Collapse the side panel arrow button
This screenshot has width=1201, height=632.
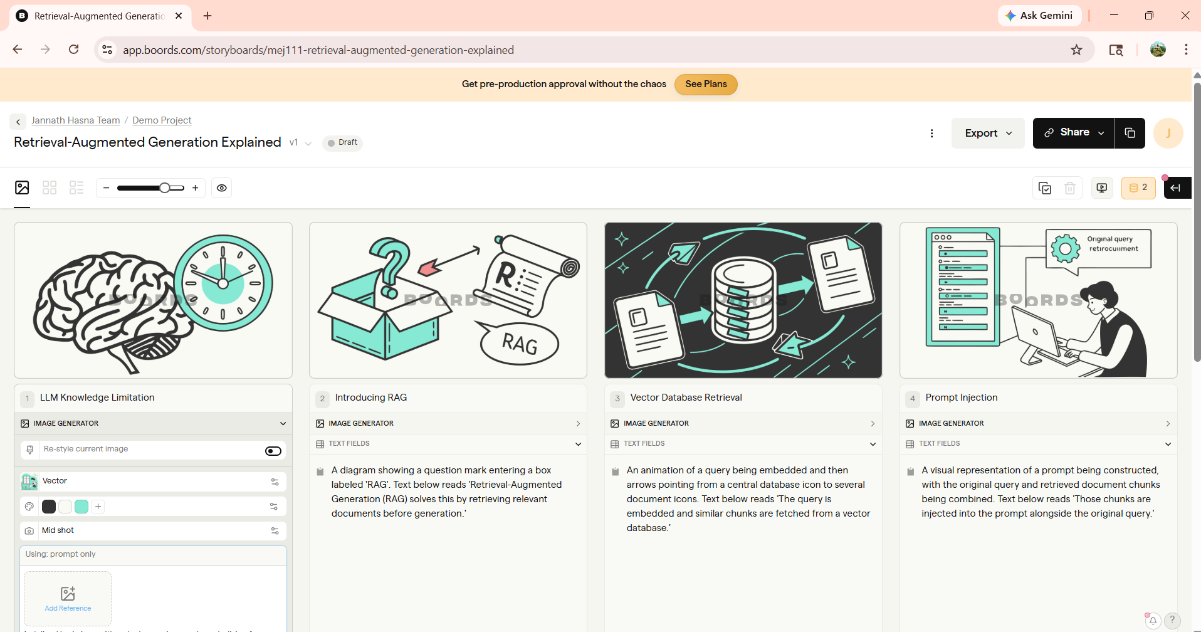click(1177, 187)
